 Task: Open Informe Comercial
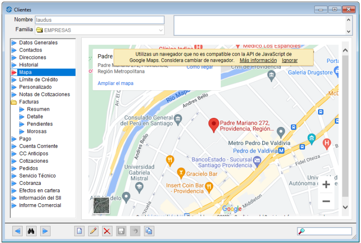pyautogui.click(x=40, y=205)
